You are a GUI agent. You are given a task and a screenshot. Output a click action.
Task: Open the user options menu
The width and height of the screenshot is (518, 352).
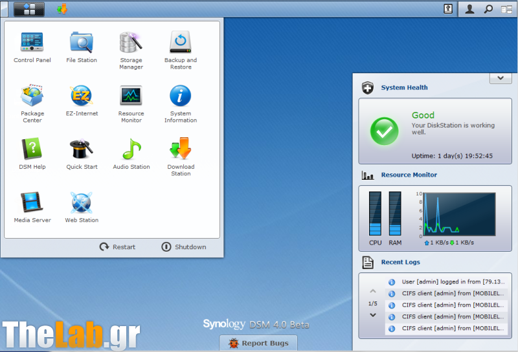[x=469, y=9]
